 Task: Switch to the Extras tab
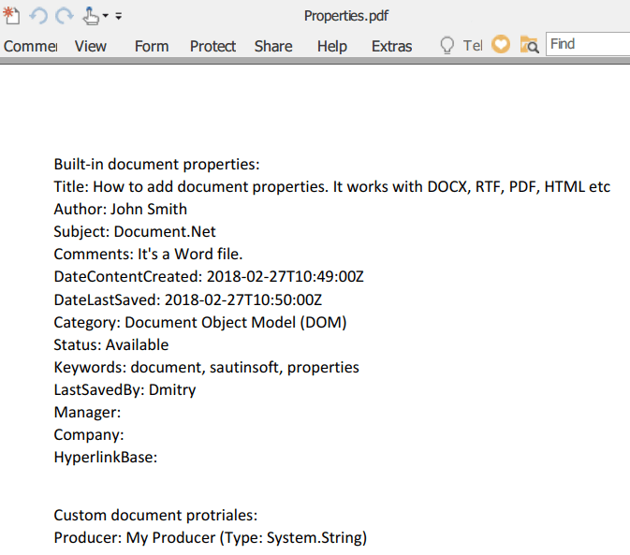(391, 46)
